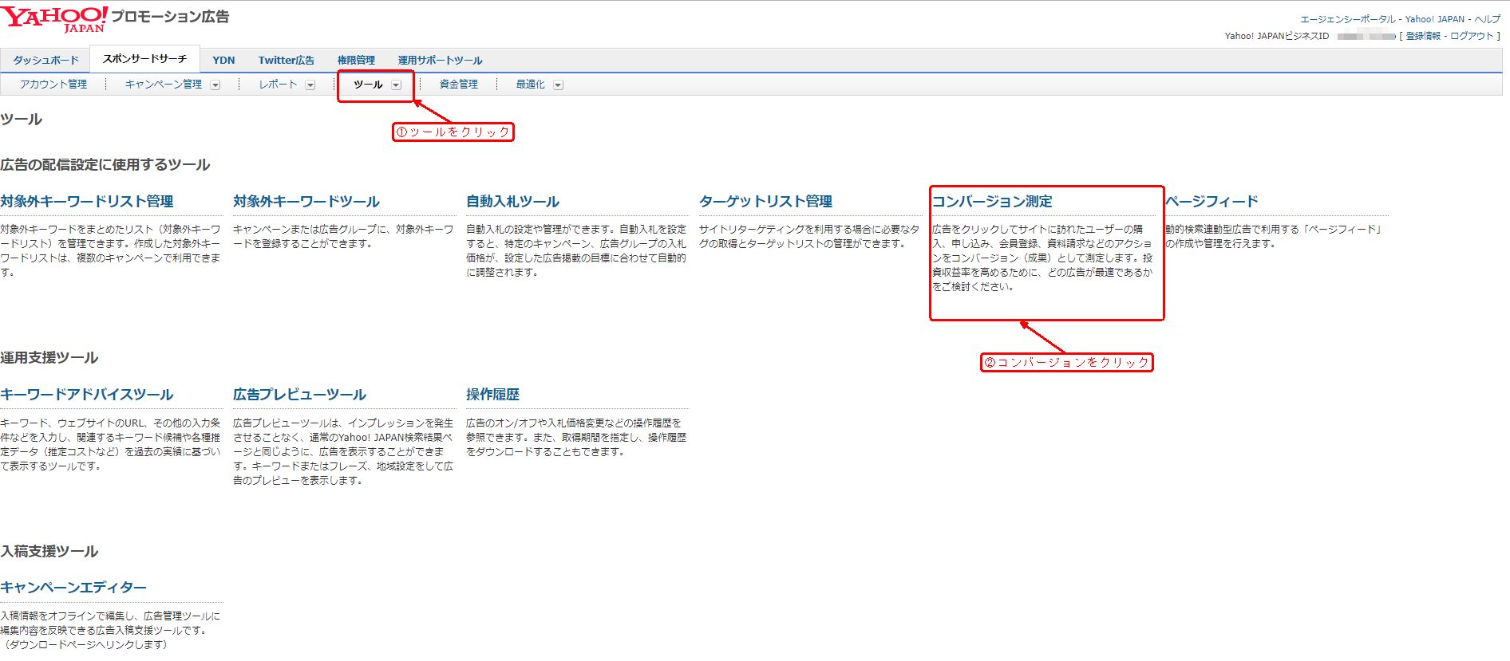This screenshot has height=661, width=1510.
Task: Open the ヘルプ link
Action: (1487, 19)
